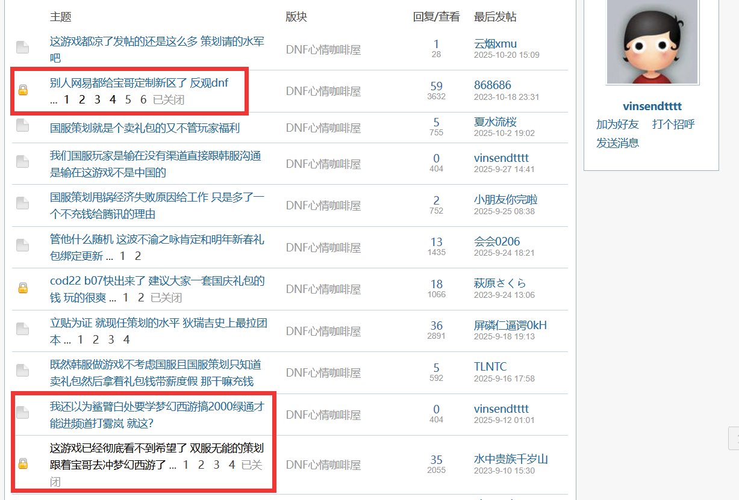Screen dimensions: 739x500
Task: Click the thread icon beside 管他什么随机 topic
Action: [22, 245]
